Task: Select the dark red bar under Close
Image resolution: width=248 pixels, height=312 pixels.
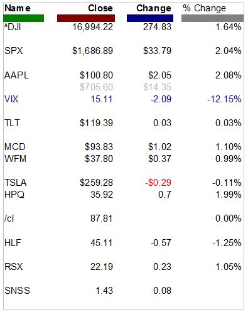Action: [x=86, y=18]
